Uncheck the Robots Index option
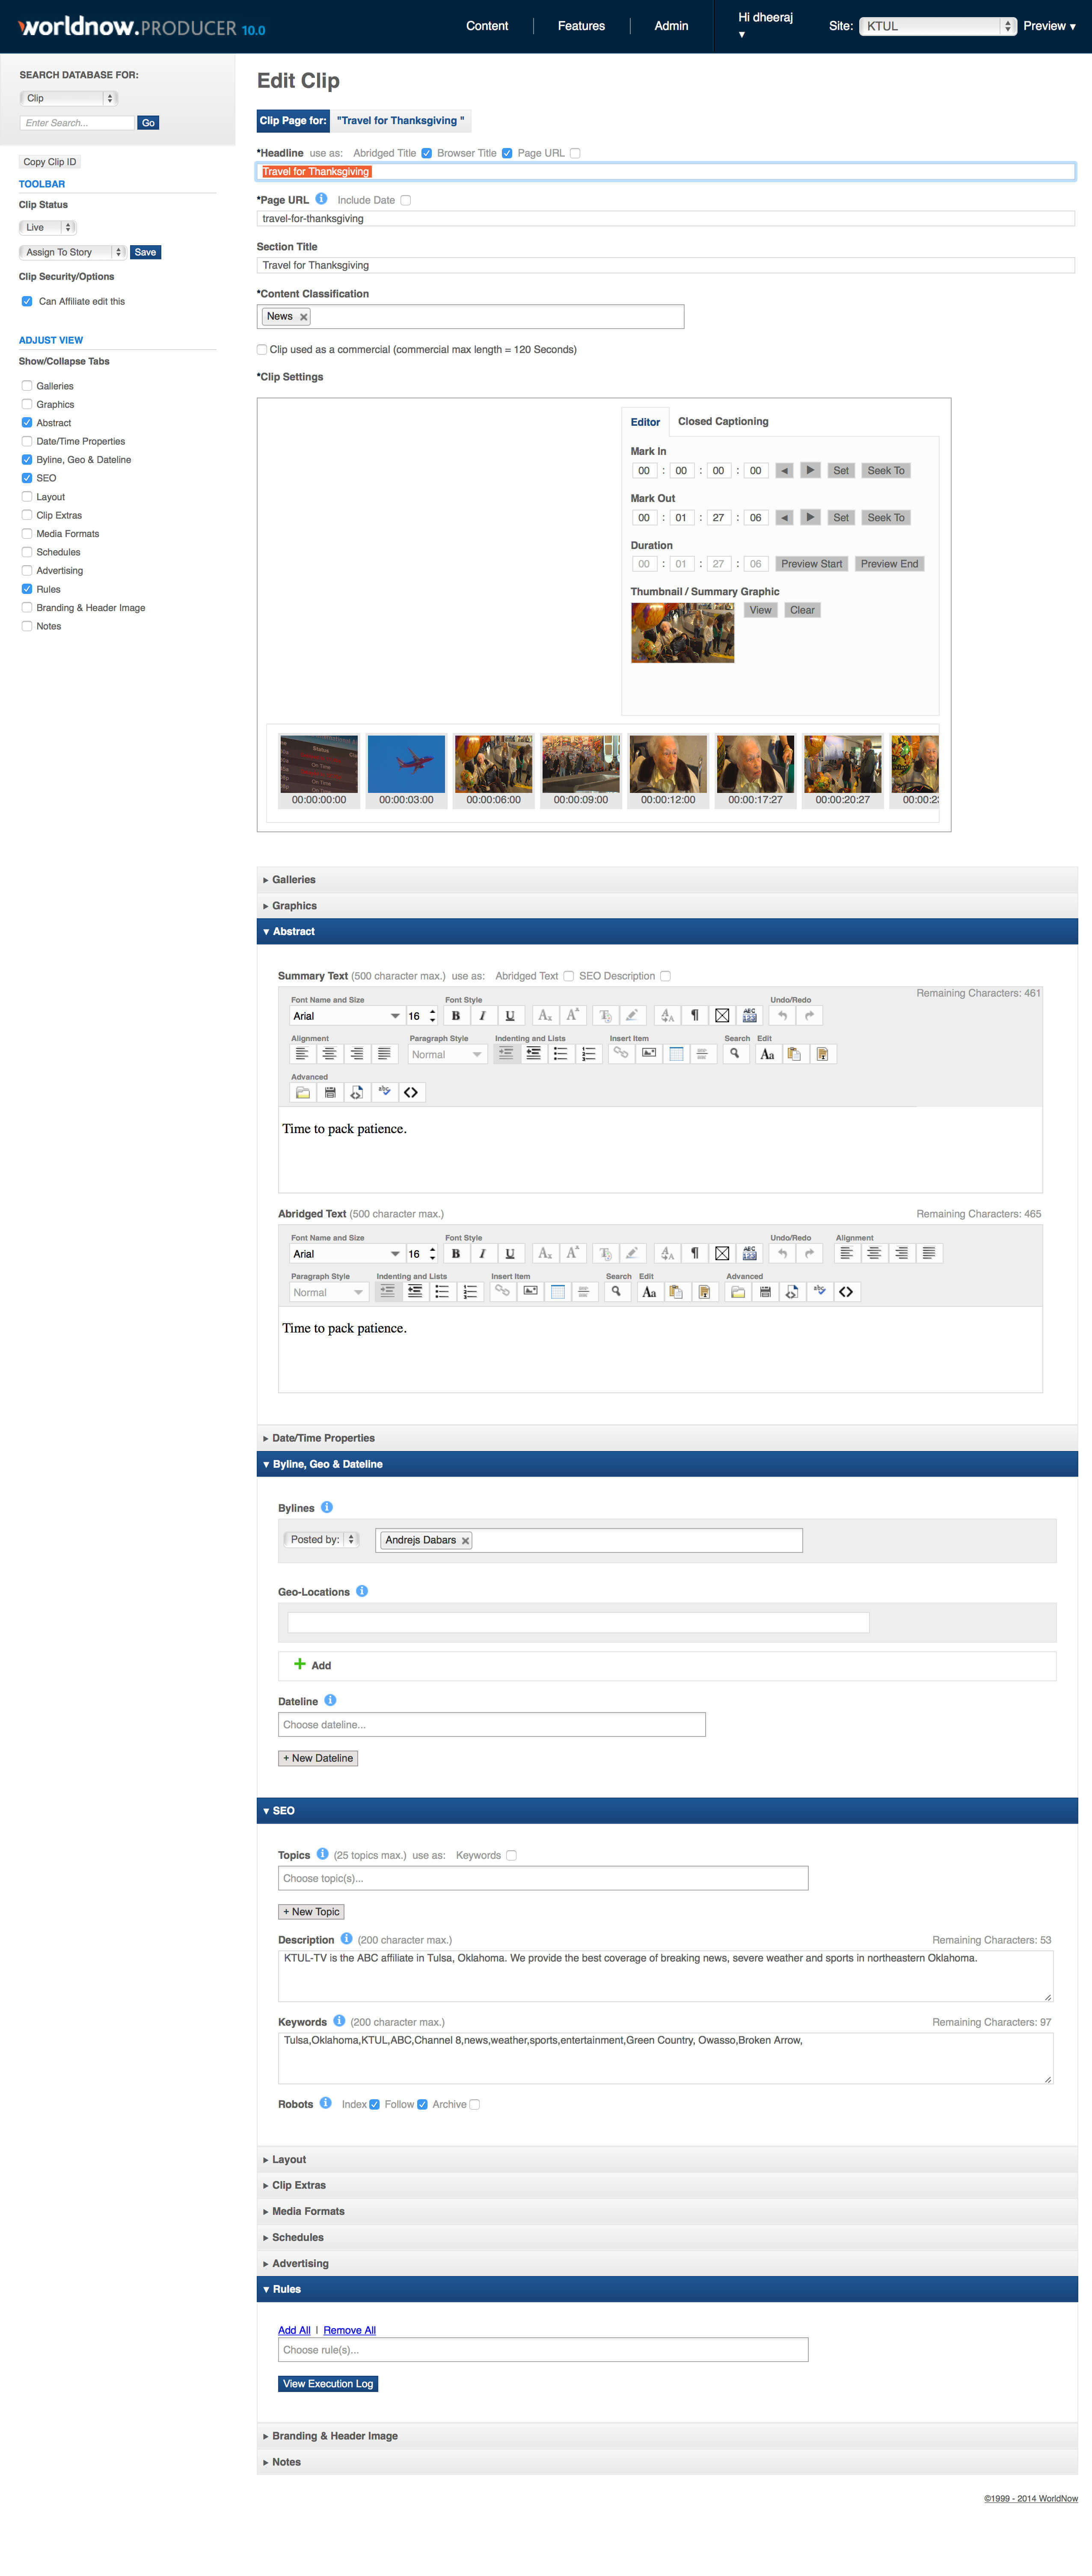The width and height of the screenshot is (1092, 2576). tap(374, 2104)
